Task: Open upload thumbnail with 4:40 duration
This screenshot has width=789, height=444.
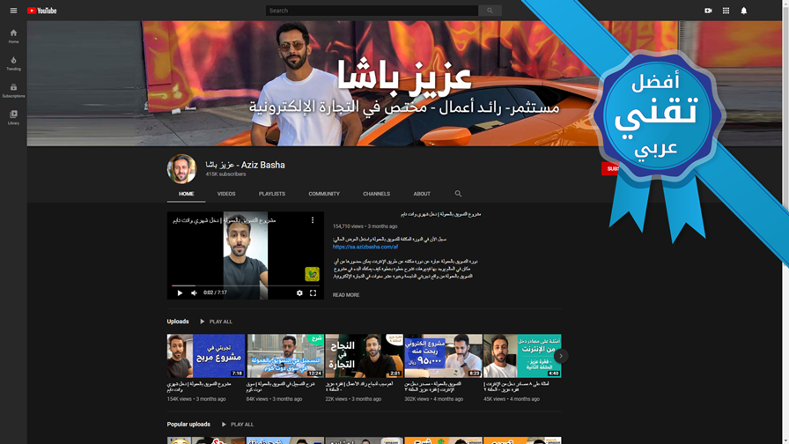Action: (x=522, y=356)
